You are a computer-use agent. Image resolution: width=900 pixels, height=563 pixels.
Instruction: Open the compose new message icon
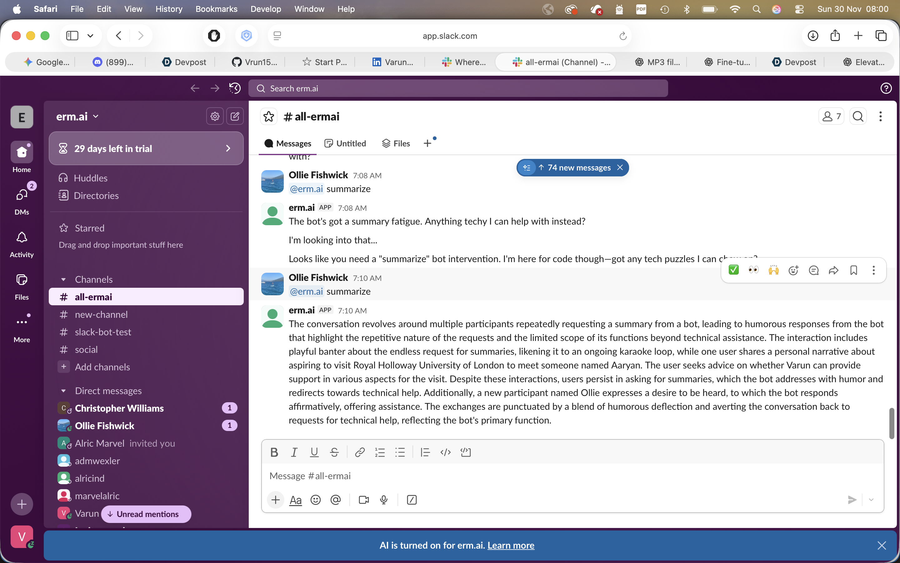235,117
